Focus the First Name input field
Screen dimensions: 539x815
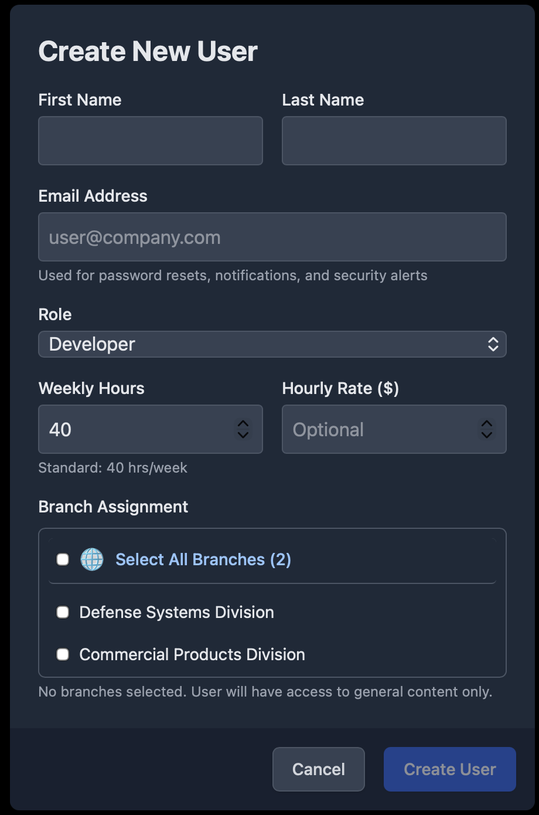coord(151,141)
